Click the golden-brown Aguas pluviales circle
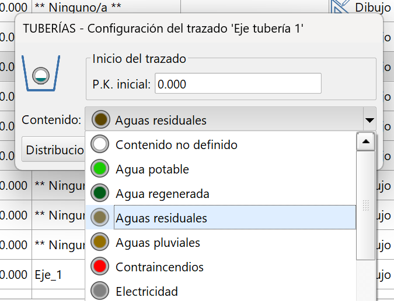394x301 pixels. (100, 242)
